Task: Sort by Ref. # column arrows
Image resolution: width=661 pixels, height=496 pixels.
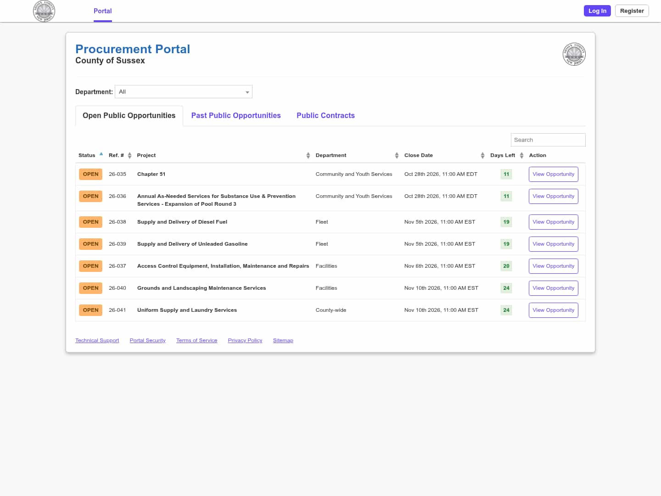Action: pyautogui.click(x=129, y=156)
